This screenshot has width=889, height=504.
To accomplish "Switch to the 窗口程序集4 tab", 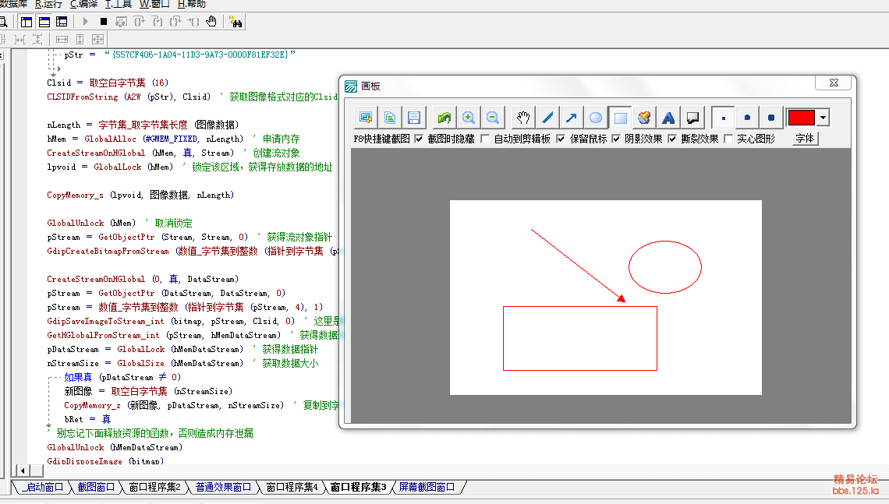I will (292, 487).
